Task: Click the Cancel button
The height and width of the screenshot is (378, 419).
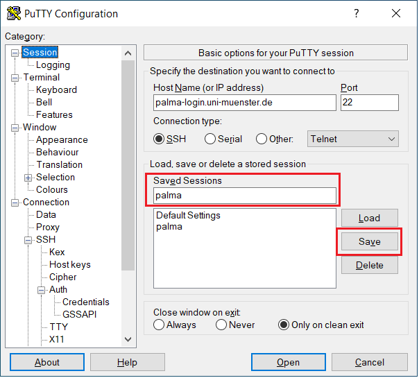Action: (x=370, y=362)
